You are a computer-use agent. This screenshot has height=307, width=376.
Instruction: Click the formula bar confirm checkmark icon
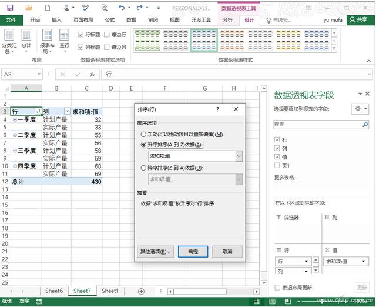tap(78, 75)
